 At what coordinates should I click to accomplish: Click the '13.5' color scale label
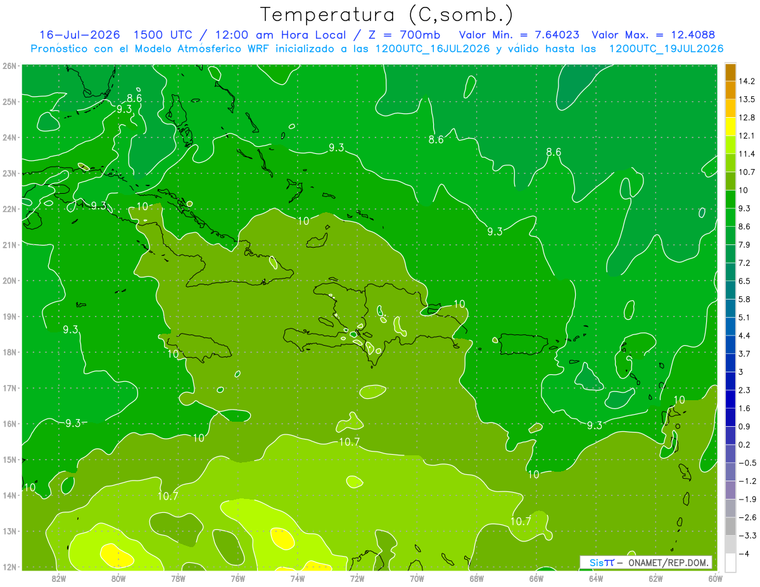coord(747,99)
